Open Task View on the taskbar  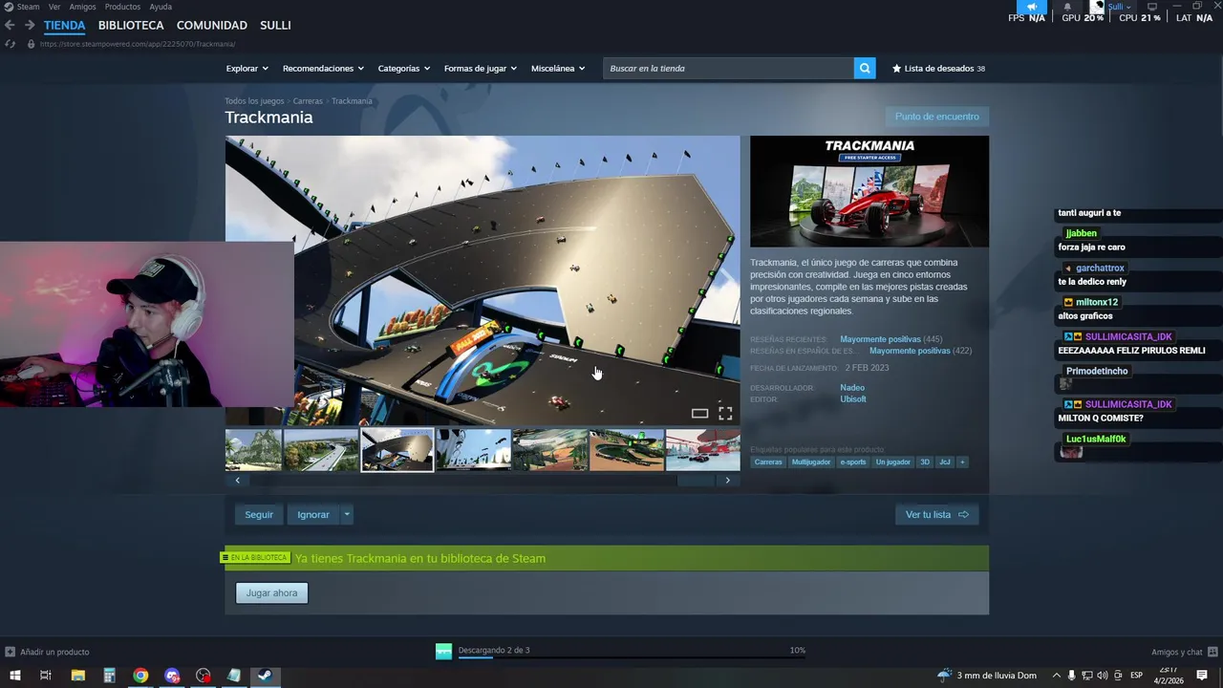tap(45, 676)
